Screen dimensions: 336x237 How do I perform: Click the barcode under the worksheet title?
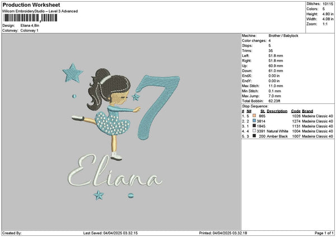[x=30, y=18]
